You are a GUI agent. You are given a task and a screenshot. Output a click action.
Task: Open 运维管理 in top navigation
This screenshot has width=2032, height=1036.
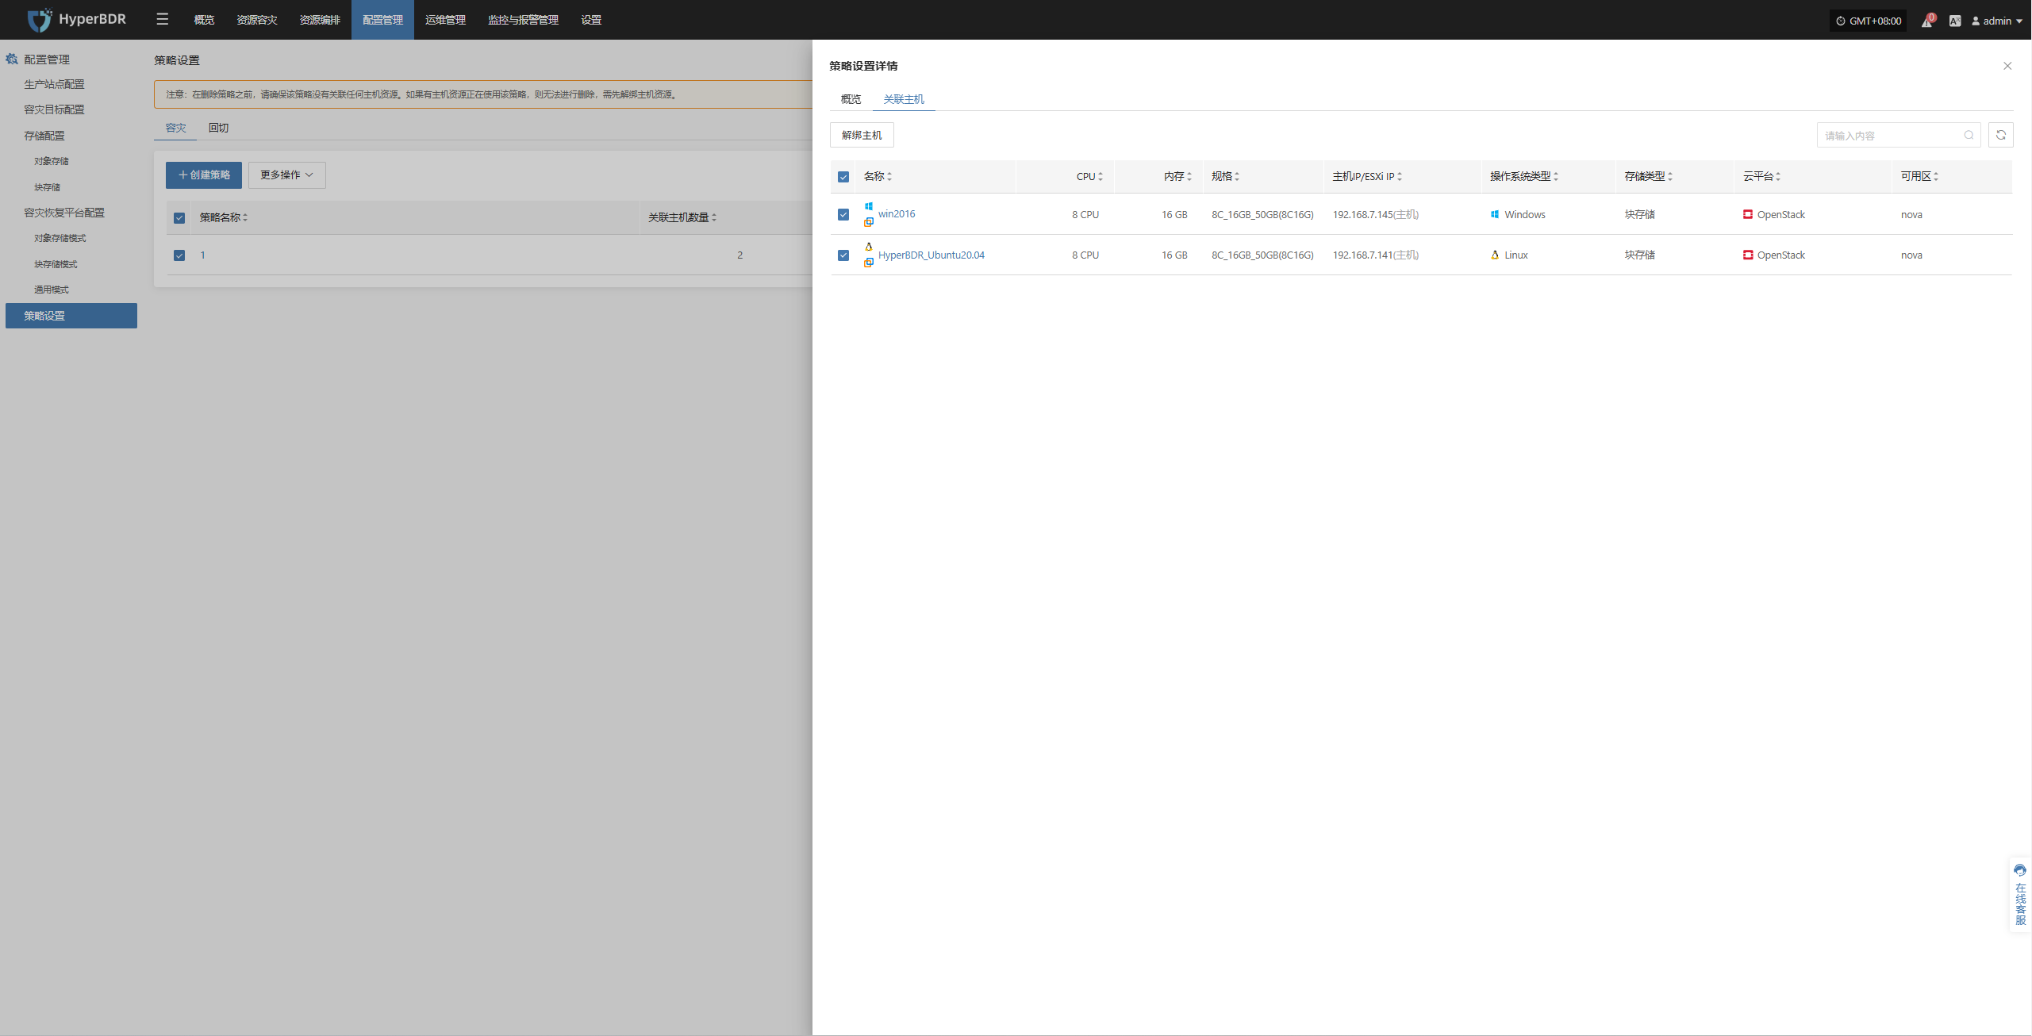pyautogui.click(x=445, y=20)
